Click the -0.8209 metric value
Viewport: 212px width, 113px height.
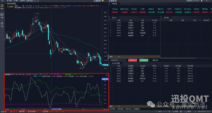coord(178,12)
